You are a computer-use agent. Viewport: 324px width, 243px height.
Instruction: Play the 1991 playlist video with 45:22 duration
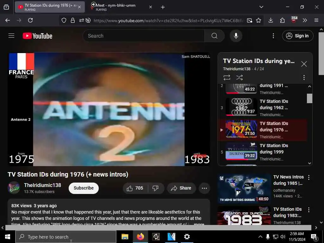pos(262,89)
